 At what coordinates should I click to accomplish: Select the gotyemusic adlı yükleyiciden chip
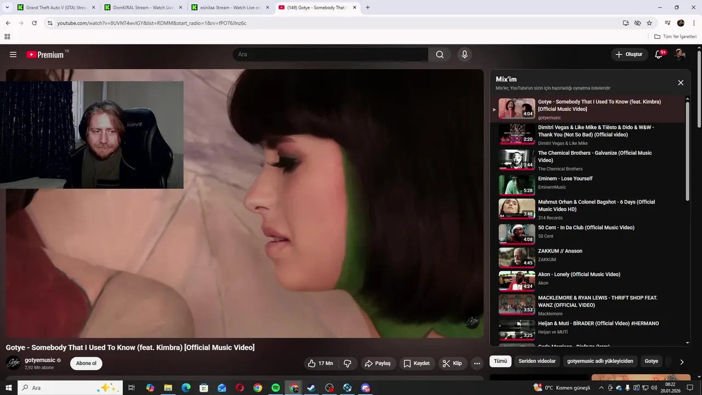pyautogui.click(x=600, y=361)
